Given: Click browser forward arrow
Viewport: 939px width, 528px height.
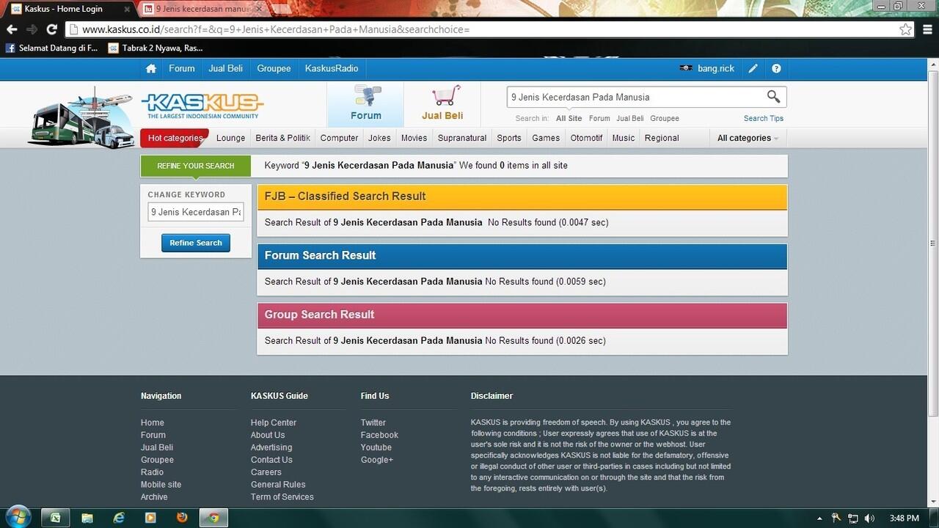Looking at the screenshot, I should tap(32, 29).
